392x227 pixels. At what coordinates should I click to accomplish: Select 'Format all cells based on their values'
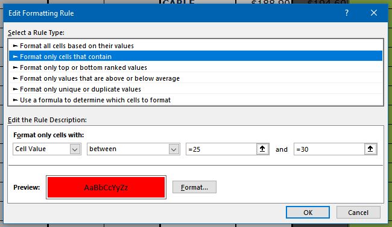click(195, 46)
